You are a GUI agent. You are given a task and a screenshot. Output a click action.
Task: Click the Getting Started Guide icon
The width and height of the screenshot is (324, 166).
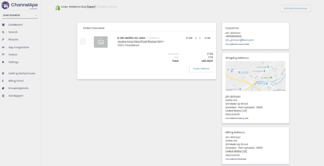(x=3, y=73)
